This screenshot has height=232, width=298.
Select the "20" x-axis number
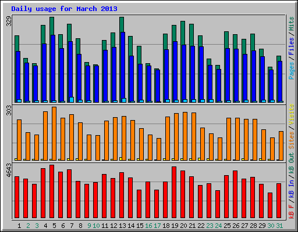183,226
